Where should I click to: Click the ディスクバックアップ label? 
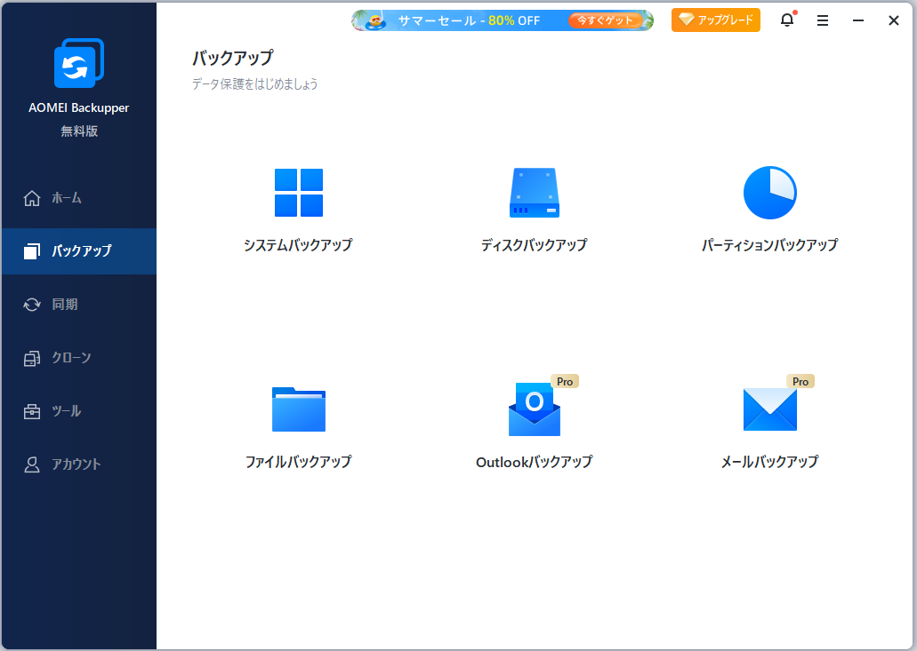(534, 245)
